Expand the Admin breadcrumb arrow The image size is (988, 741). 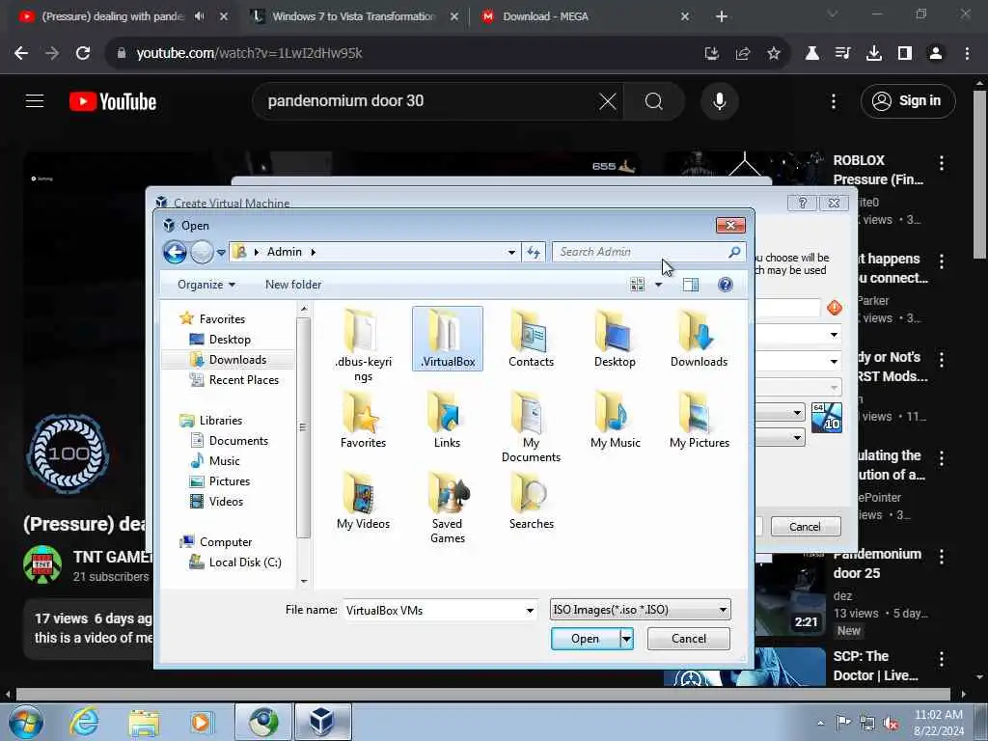314,252
